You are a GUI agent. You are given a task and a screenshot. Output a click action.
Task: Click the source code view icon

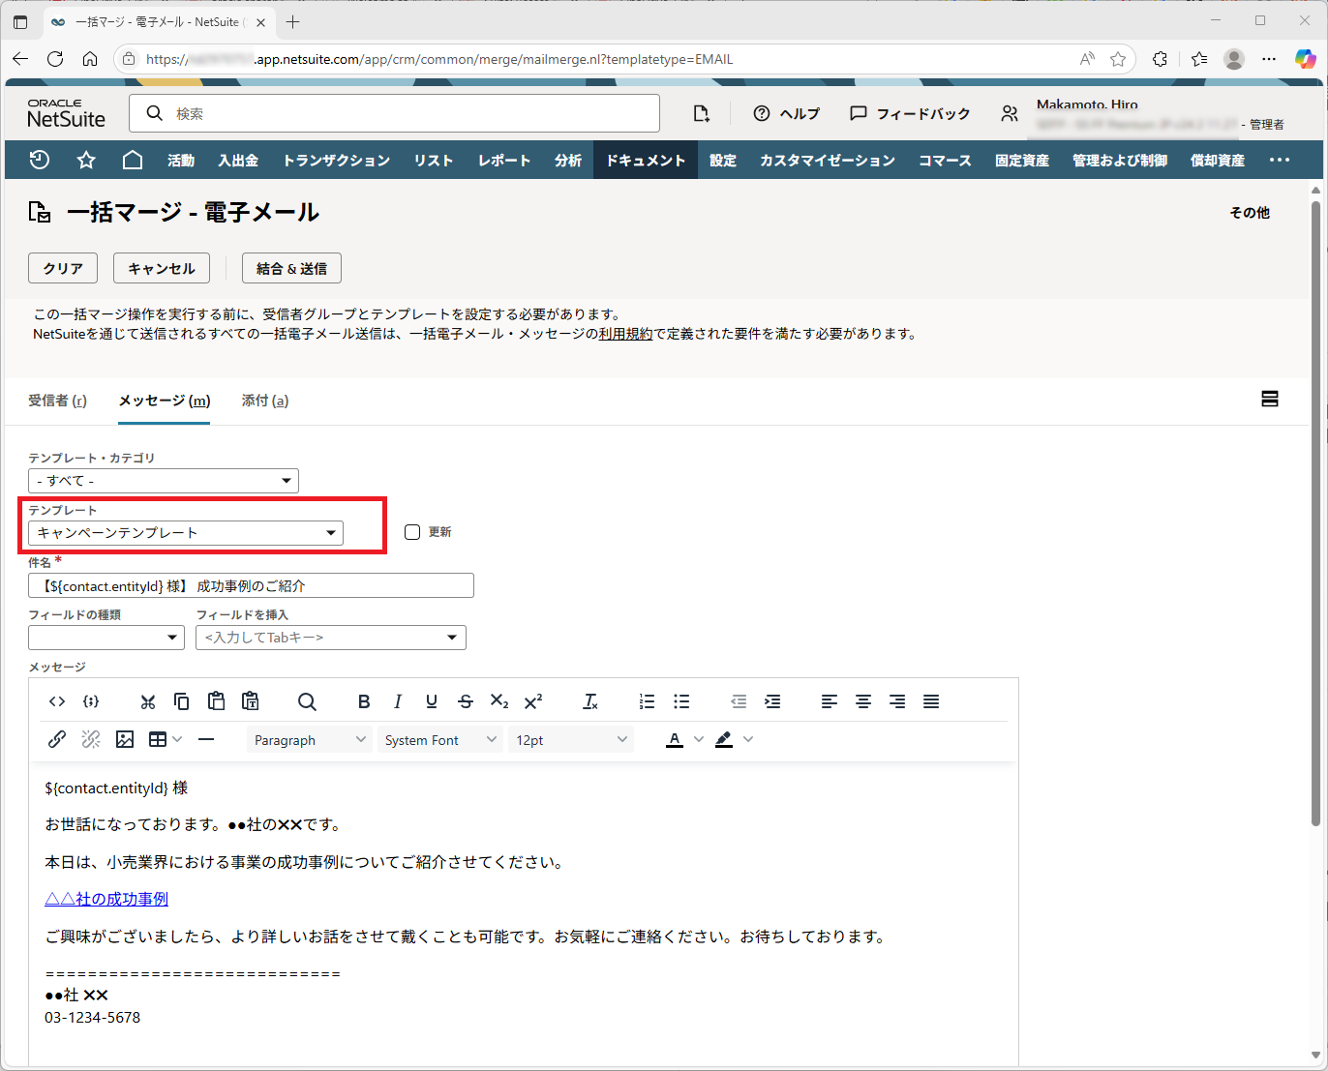(57, 701)
